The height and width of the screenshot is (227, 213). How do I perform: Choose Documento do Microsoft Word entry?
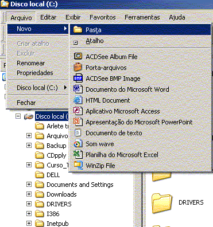pos(140,89)
